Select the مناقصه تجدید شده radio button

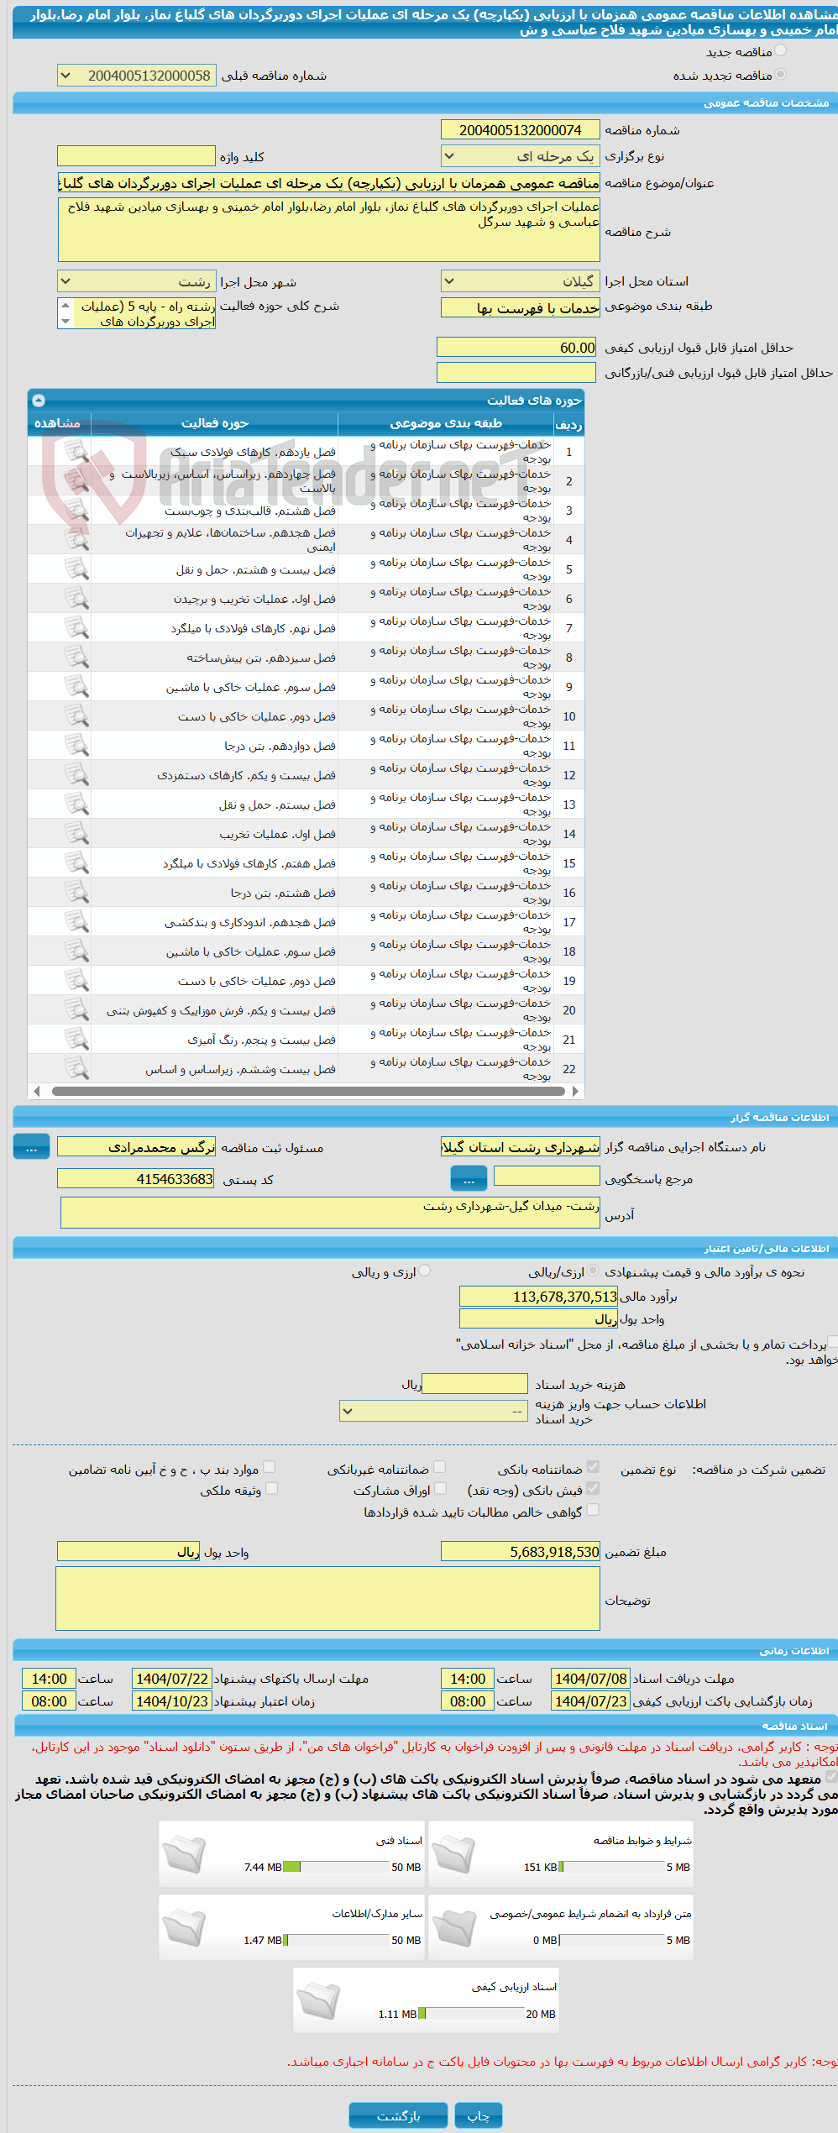coord(781,75)
